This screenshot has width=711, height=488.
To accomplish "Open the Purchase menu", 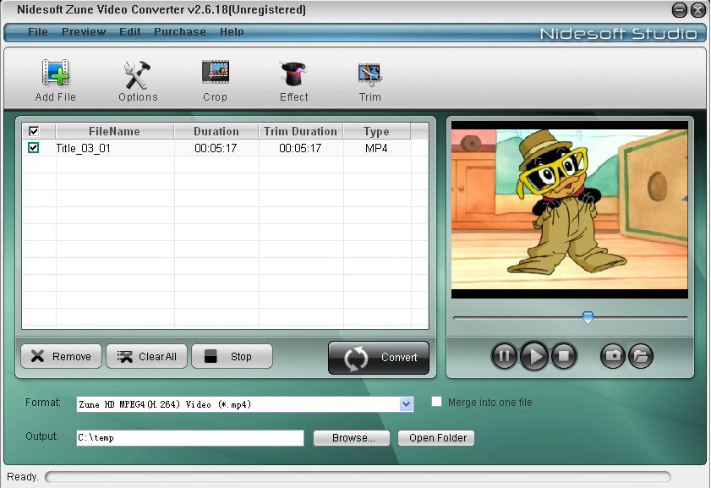I will tap(180, 32).
